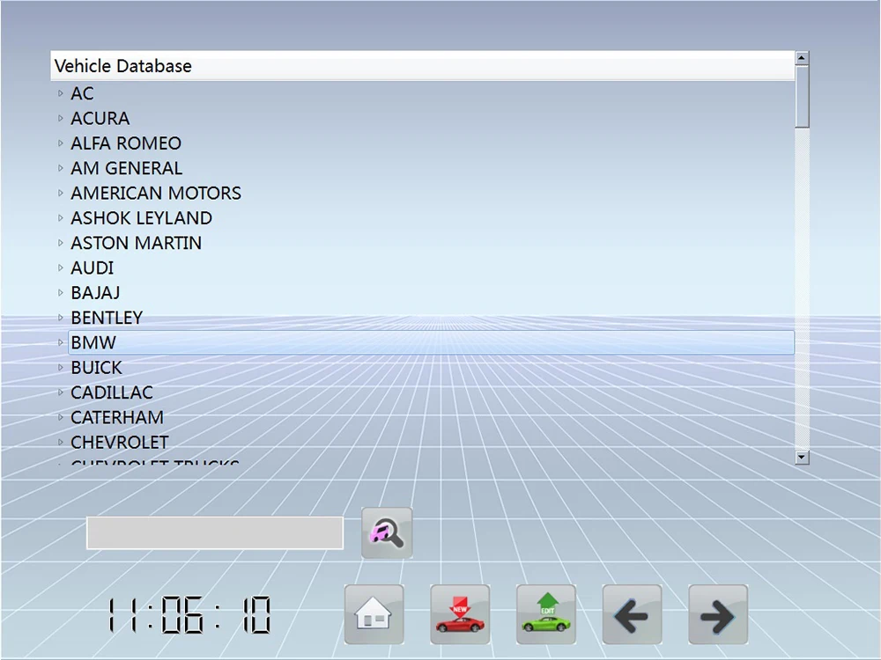
Task: Click the scrollbar up arrow
Action: click(802, 58)
